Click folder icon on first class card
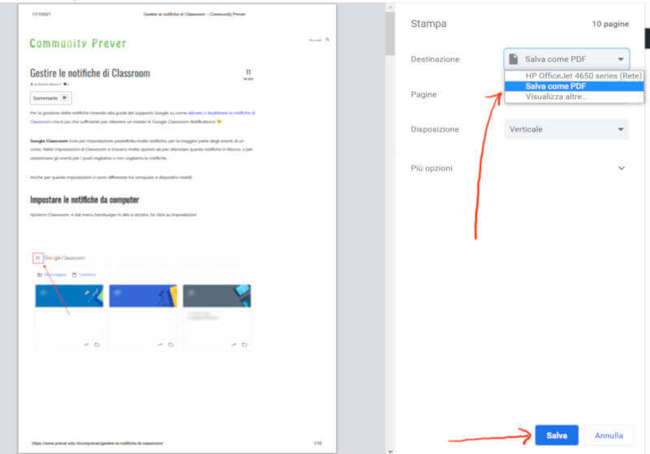The image size is (650, 454). (x=96, y=344)
